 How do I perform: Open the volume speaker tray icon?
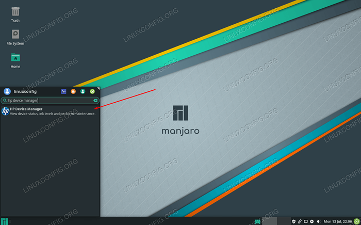tap(319, 221)
